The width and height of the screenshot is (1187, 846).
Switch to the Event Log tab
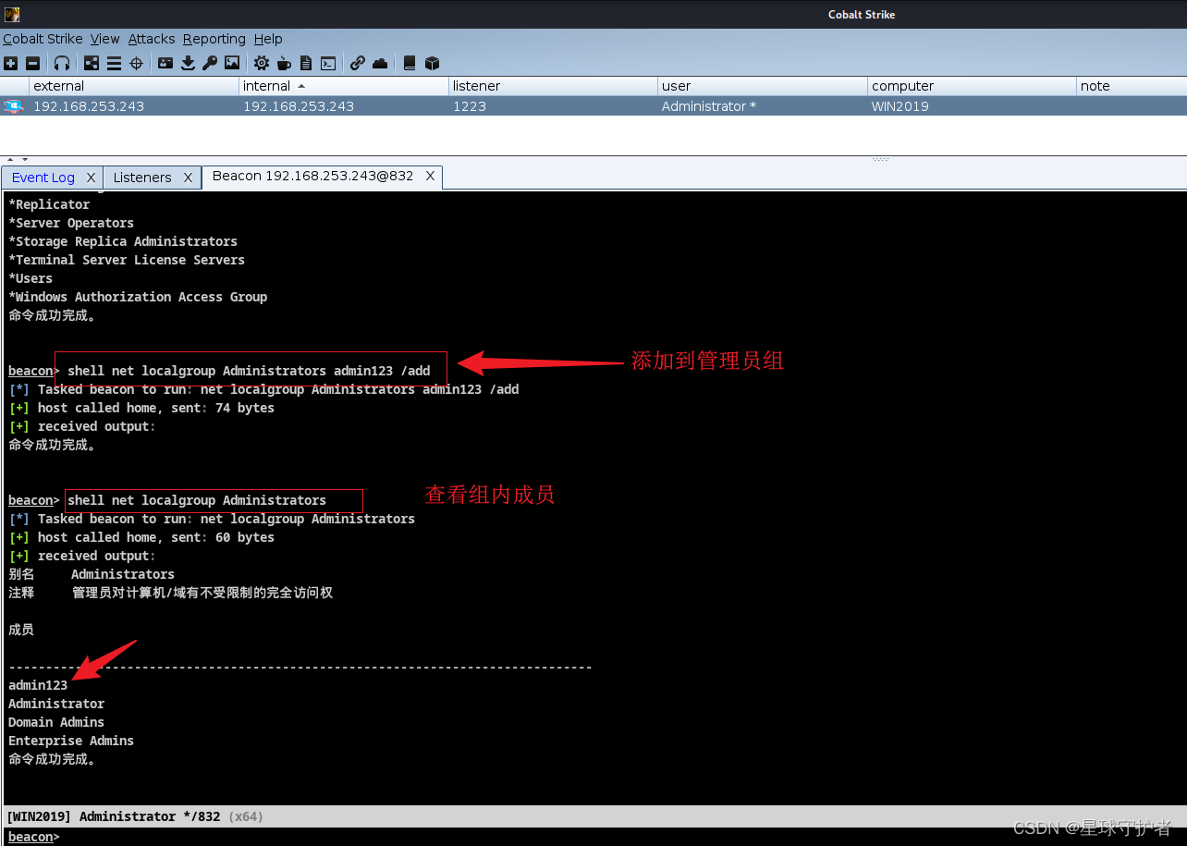[x=43, y=178]
